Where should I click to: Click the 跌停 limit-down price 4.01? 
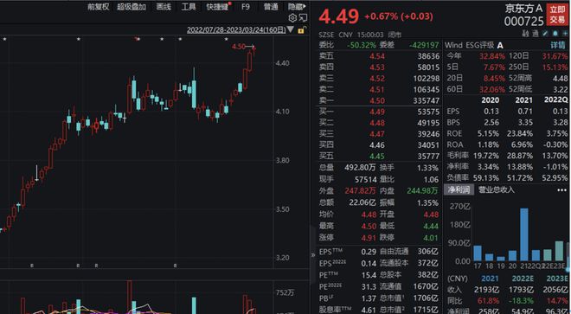[x=431, y=238]
